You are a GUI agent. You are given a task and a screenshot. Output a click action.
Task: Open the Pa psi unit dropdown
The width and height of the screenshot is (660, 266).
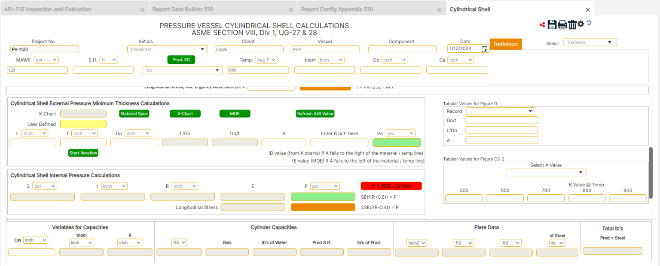pos(400,133)
